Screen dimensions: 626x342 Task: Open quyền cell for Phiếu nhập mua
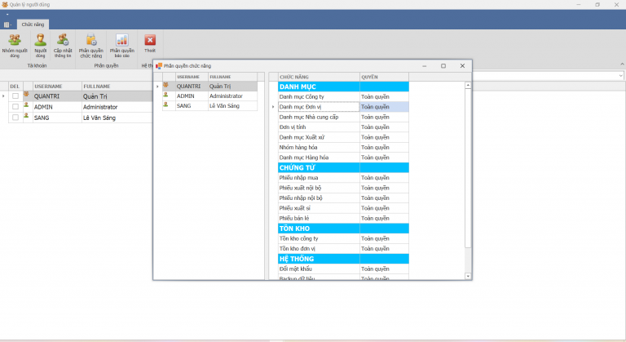point(383,178)
